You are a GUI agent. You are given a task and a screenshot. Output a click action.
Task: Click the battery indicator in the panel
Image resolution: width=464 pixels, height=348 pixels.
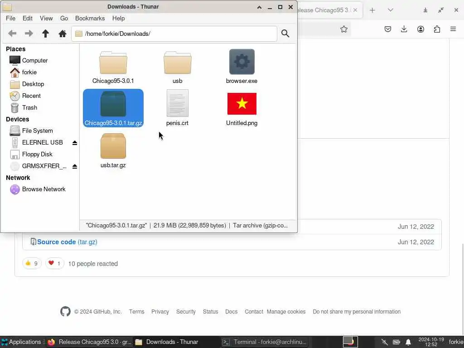pyautogui.click(x=396, y=343)
